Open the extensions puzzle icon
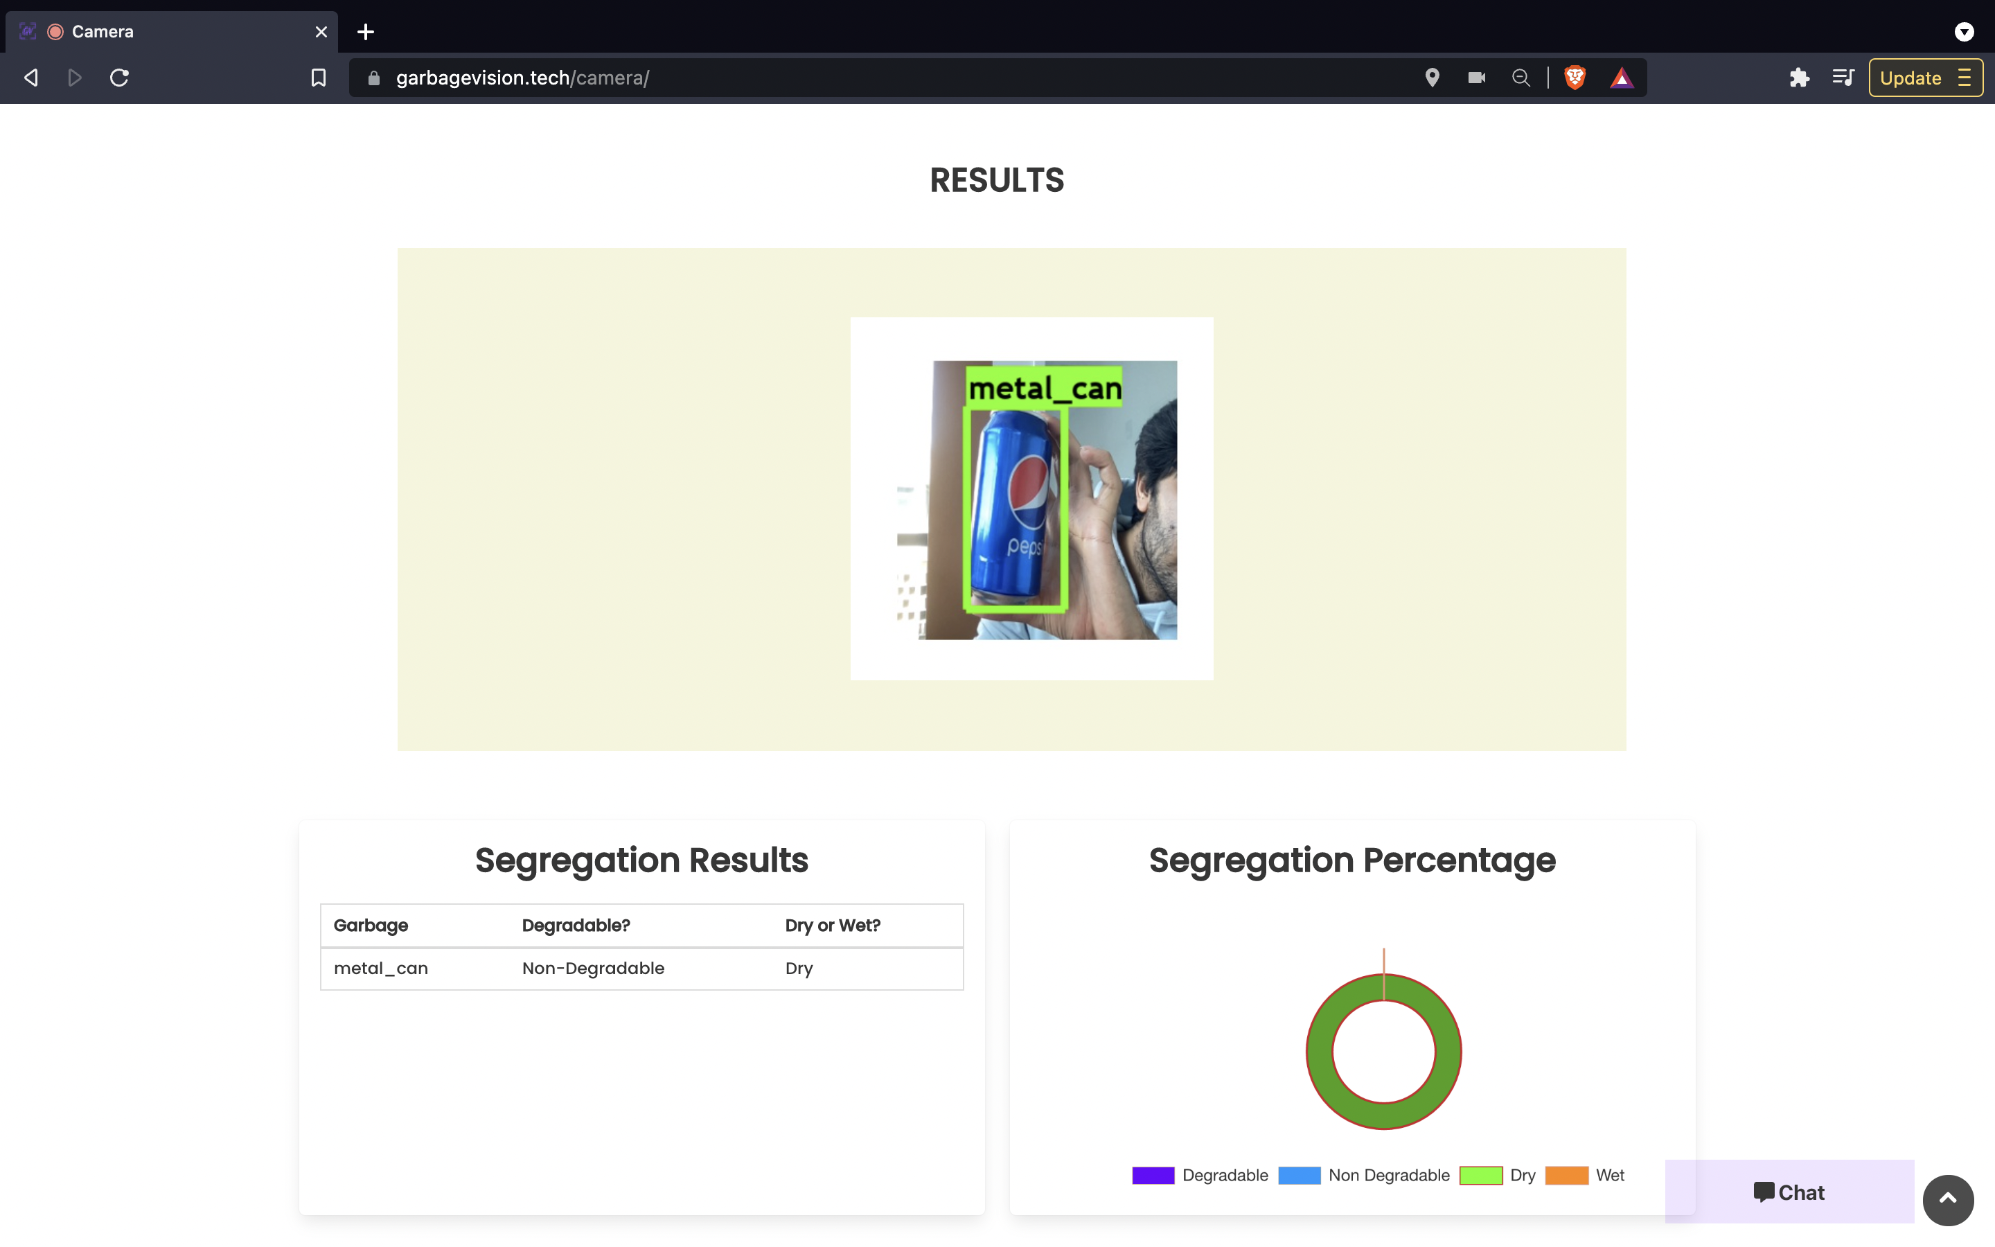 point(1799,78)
